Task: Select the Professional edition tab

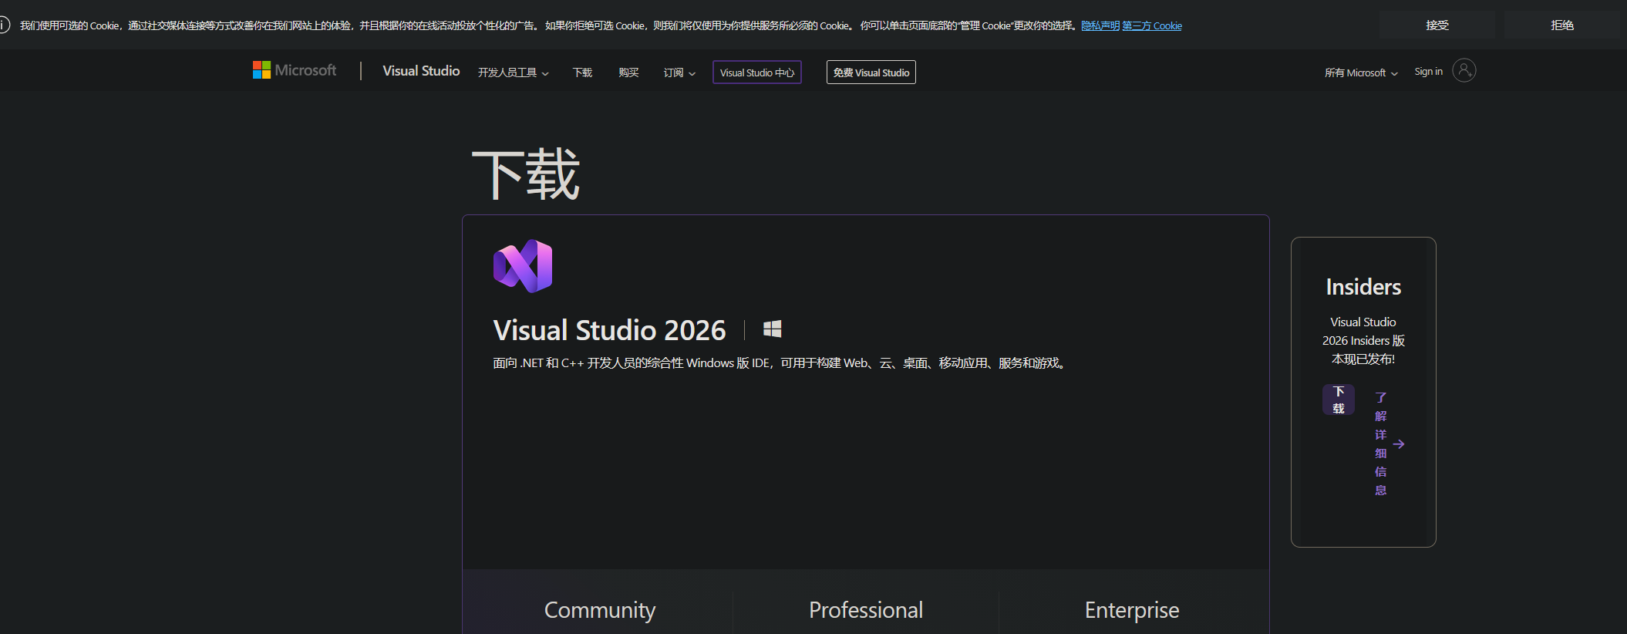Action: coord(866,609)
